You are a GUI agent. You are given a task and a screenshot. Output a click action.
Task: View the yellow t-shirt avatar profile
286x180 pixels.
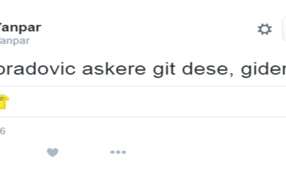(x=4, y=102)
